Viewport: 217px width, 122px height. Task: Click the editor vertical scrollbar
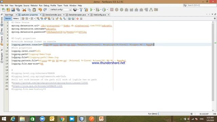tap(213, 62)
